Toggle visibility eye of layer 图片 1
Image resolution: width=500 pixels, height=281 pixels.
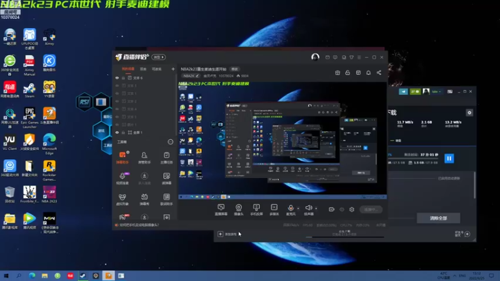pyautogui.click(x=117, y=124)
